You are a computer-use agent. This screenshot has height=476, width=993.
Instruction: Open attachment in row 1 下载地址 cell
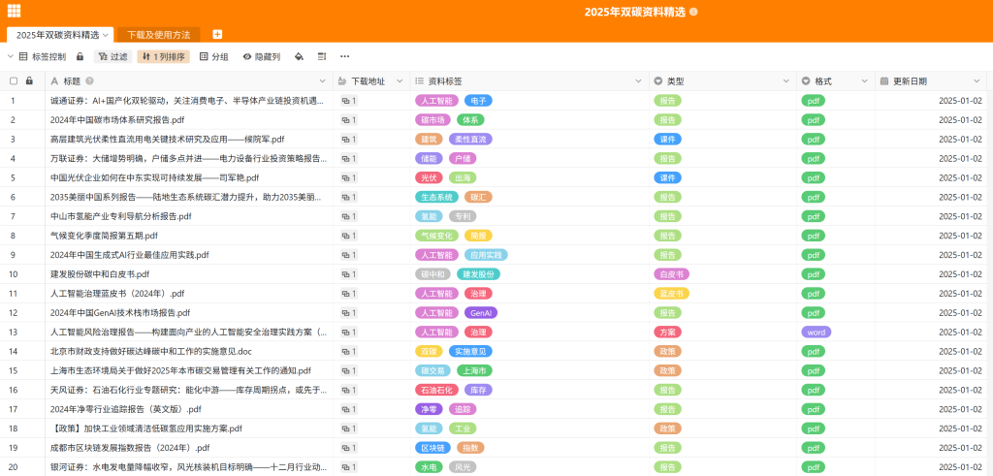tap(349, 101)
